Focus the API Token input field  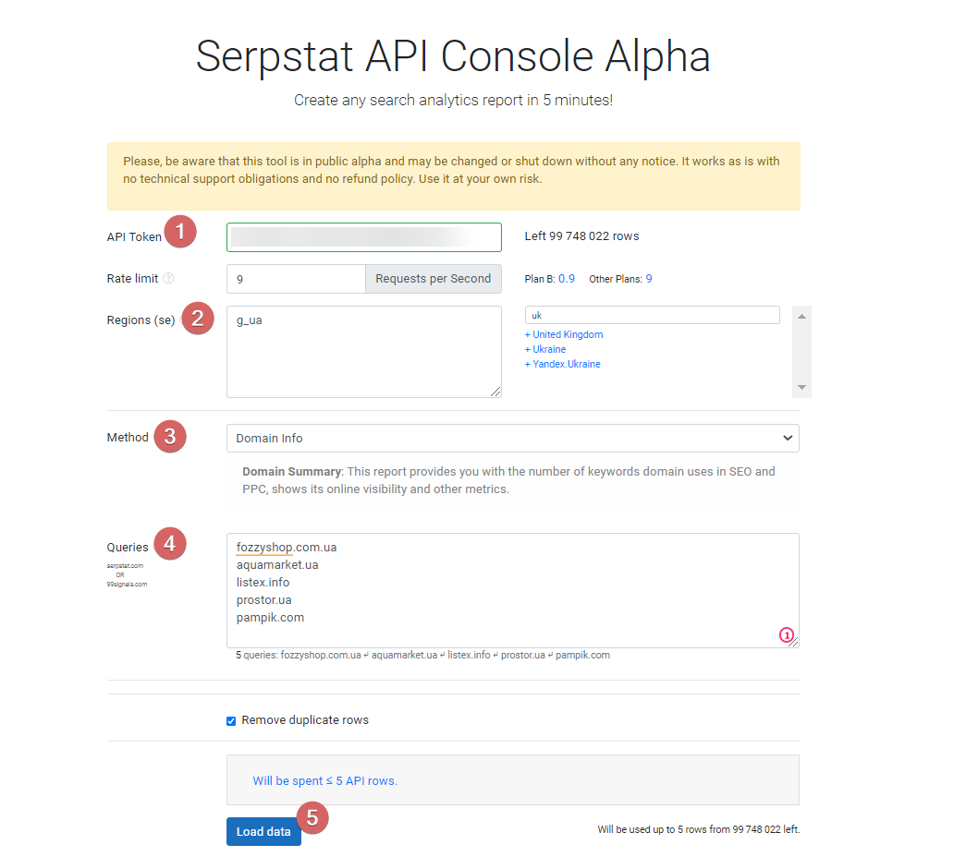pos(363,237)
